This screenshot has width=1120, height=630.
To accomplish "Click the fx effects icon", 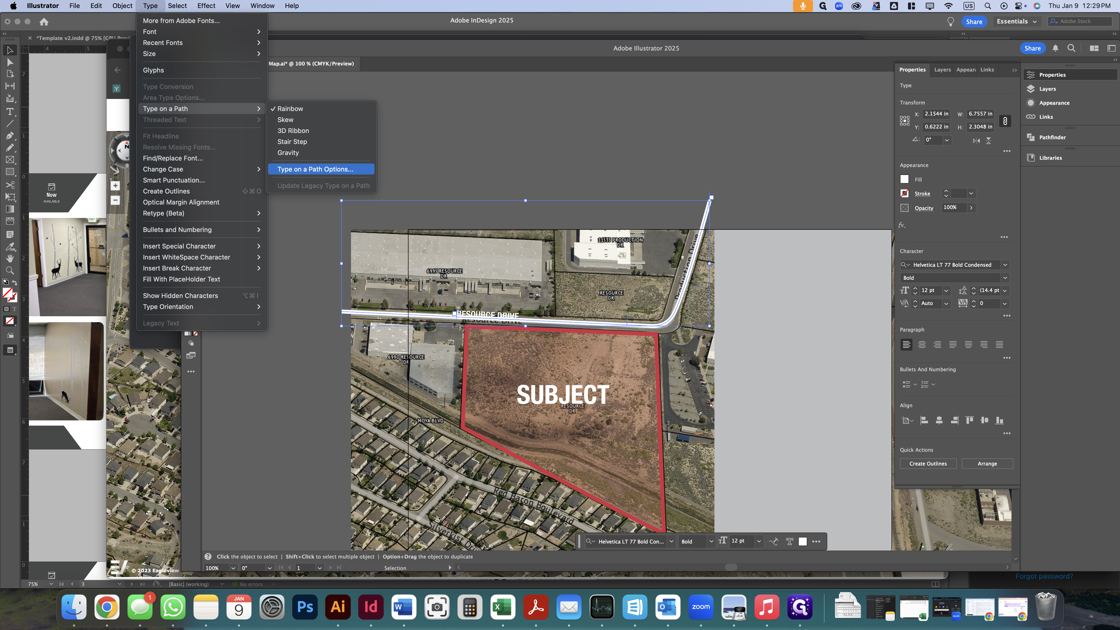I will [x=902, y=225].
